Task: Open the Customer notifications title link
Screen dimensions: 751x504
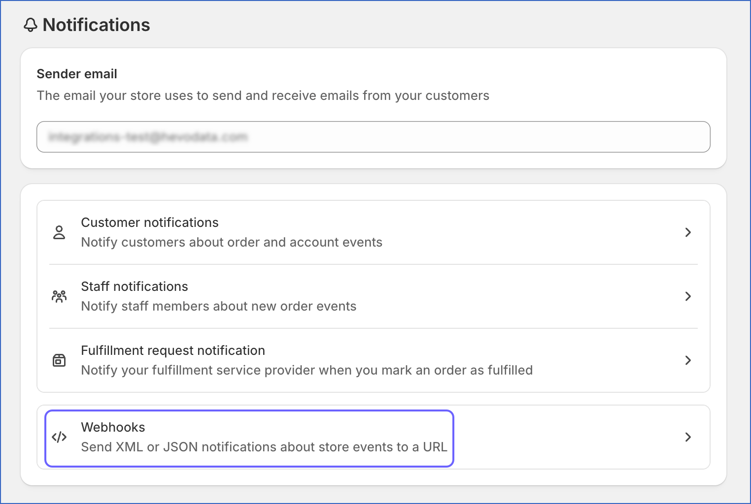Action: pyautogui.click(x=150, y=222)
